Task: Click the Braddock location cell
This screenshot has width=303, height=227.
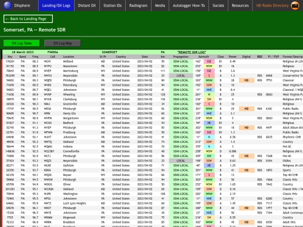Action: (x=69, y=222)
